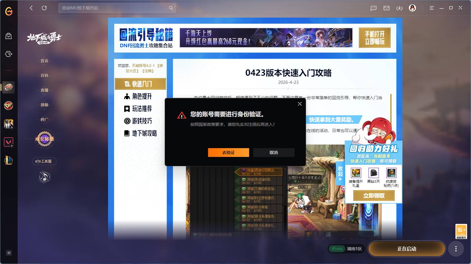Open the 百科 nav item
Screen dimensions: 471x264
coord(44,75)
